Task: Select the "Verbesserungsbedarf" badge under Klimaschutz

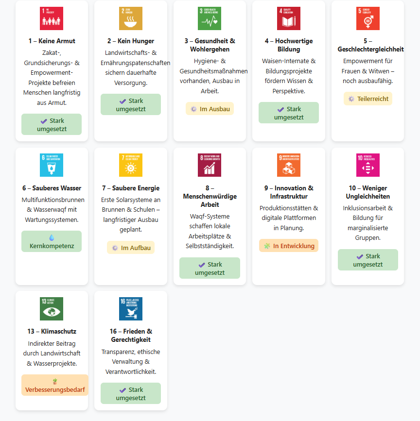Action: (55, 385)
